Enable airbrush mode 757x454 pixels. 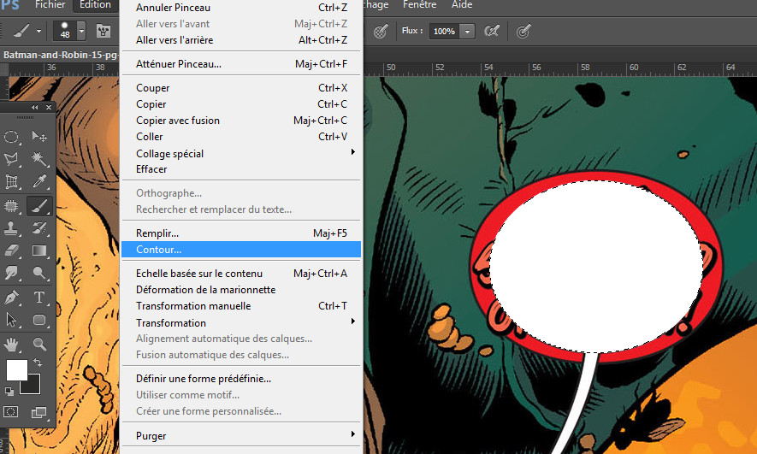(492, 32)
